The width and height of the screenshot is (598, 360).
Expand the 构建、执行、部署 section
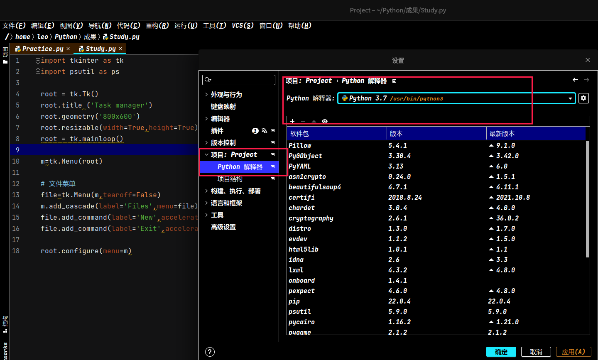click(x=206, y=191)
